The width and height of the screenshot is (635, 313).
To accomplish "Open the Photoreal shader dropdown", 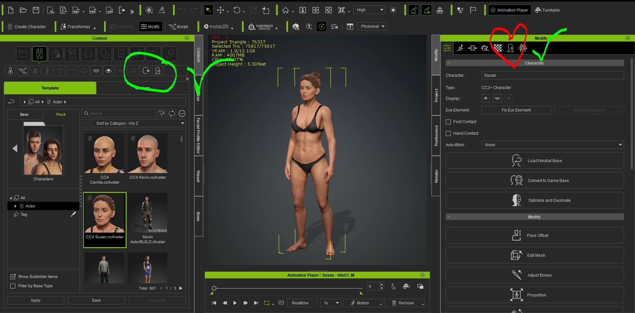I will 372,26.
